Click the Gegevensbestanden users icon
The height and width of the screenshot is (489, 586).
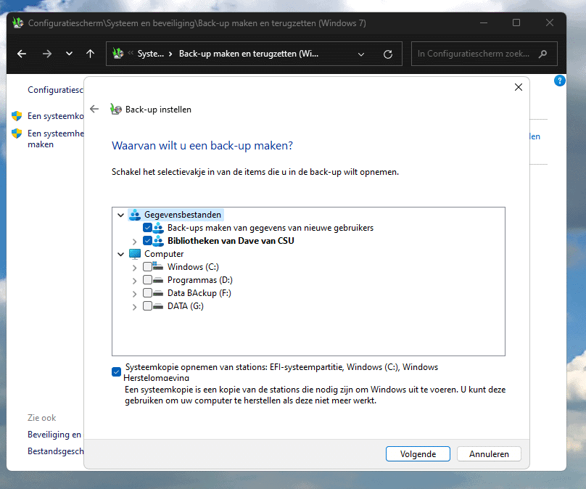[135, 215]
